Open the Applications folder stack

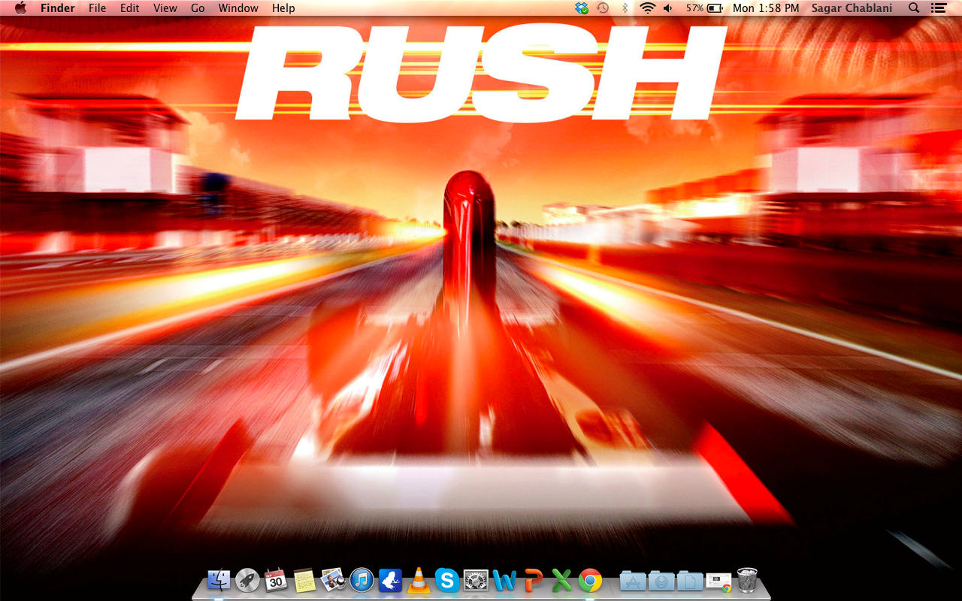(x=633, y=580)
